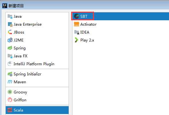Choose Java FX project type
This screenshot has width=169, height=115.
pos(37,56)
